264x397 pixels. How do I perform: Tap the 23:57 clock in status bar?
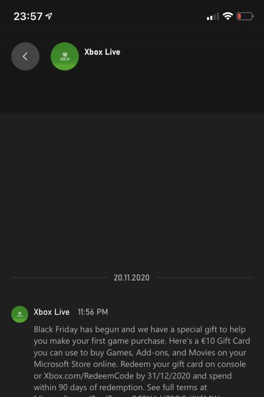coord(28,16)
